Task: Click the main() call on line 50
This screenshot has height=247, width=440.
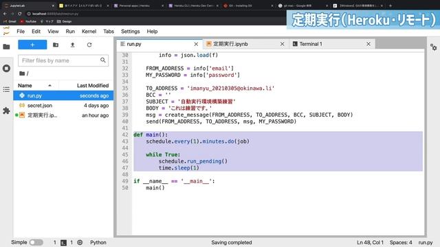Action: (155, 188)
